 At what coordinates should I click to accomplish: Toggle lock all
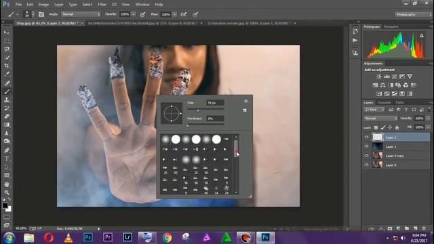coord(397,127)
